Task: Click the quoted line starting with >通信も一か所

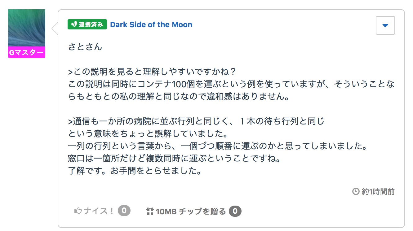Action: pos(196,121)
